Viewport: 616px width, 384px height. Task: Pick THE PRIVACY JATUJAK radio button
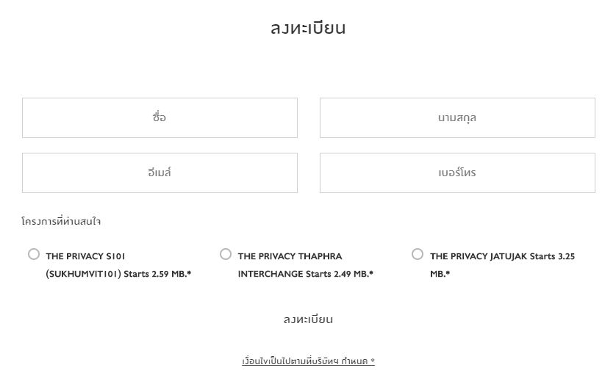[x=418, y=255]
